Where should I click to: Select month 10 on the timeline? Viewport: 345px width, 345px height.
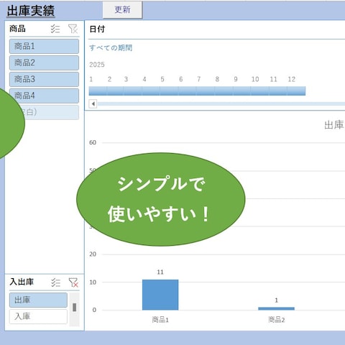tap(259, 91)
